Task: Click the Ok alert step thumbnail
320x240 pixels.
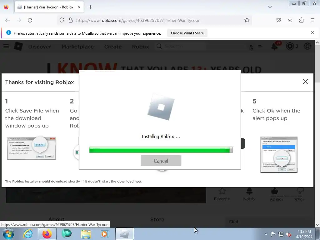Action: pos(279,155)
